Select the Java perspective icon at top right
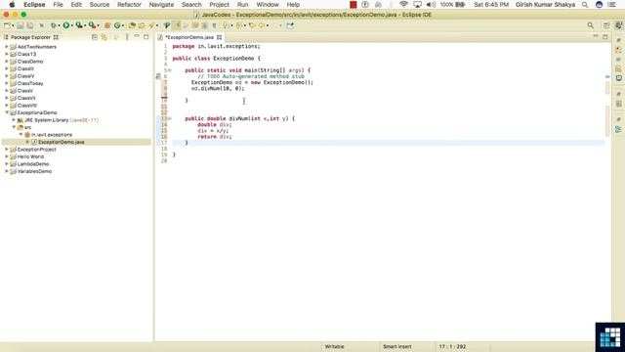 point(618,25)
